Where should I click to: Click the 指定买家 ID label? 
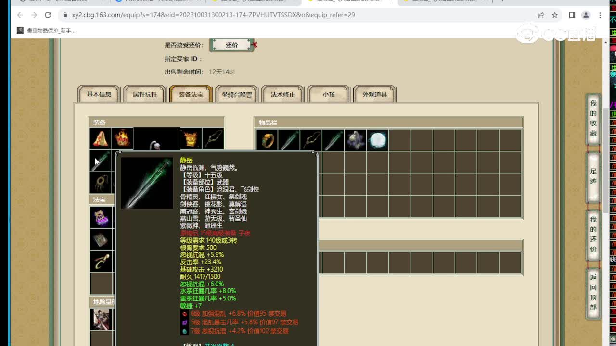pyautogui.click(x=183, y=59)
